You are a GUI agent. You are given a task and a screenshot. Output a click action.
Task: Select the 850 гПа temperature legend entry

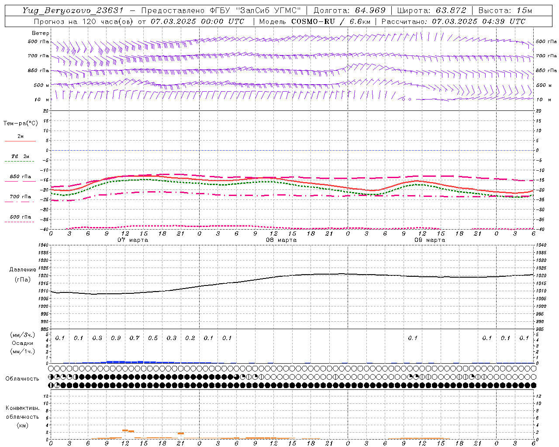click(x=21, y=177)
